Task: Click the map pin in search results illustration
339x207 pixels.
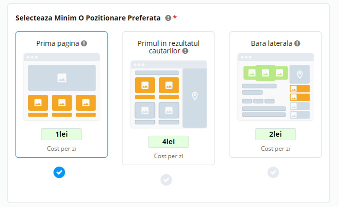Action: pos(195,96)
